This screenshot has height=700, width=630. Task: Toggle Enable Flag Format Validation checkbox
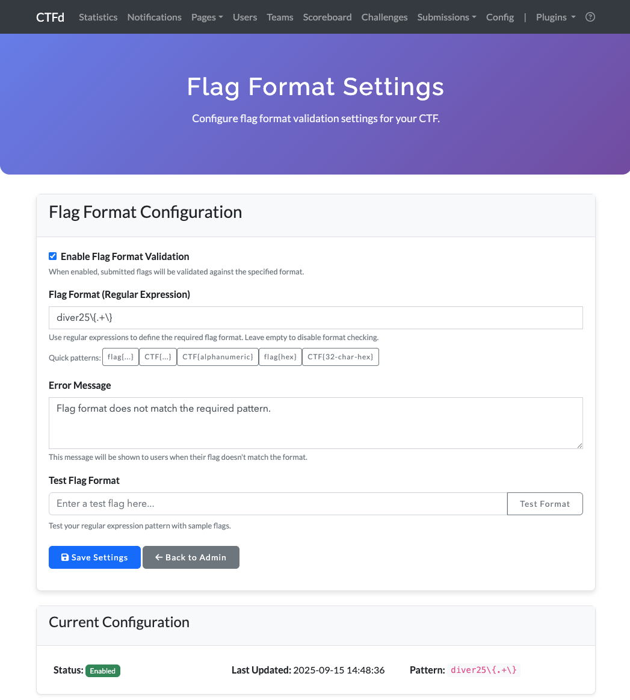pyautogui.click(x=52, y=256)
